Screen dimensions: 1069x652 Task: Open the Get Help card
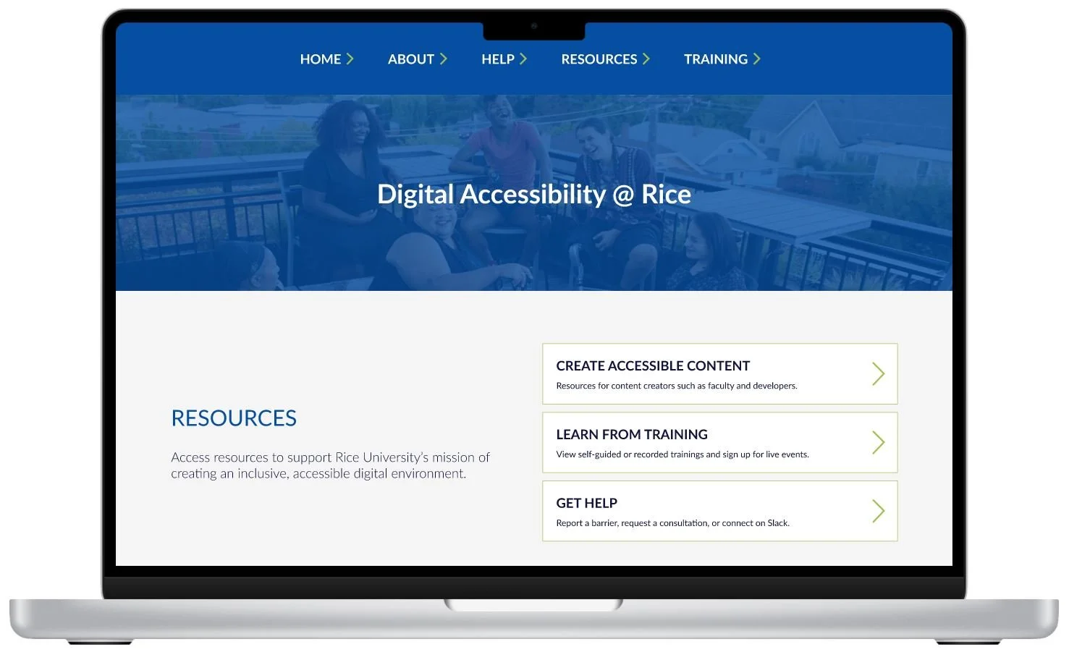point(720,511)
